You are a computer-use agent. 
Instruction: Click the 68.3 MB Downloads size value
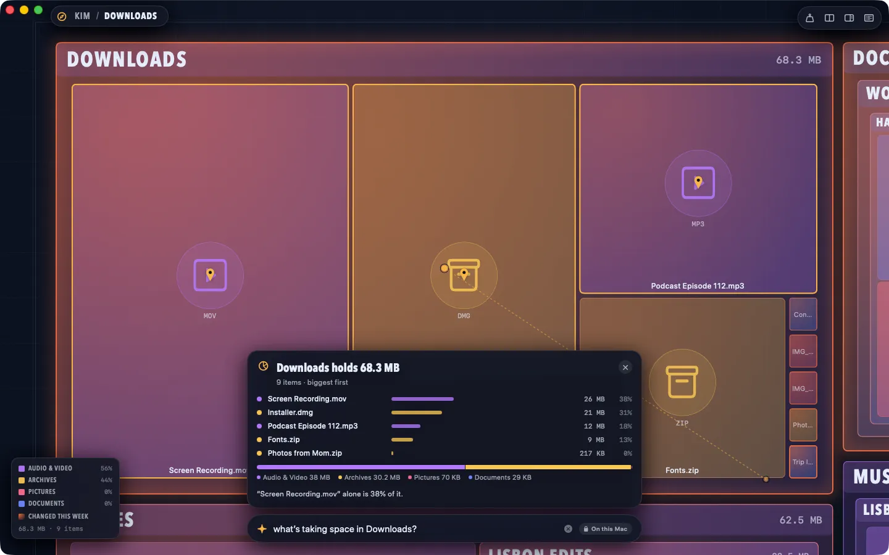pyautogui.click(x=799, y=60)
